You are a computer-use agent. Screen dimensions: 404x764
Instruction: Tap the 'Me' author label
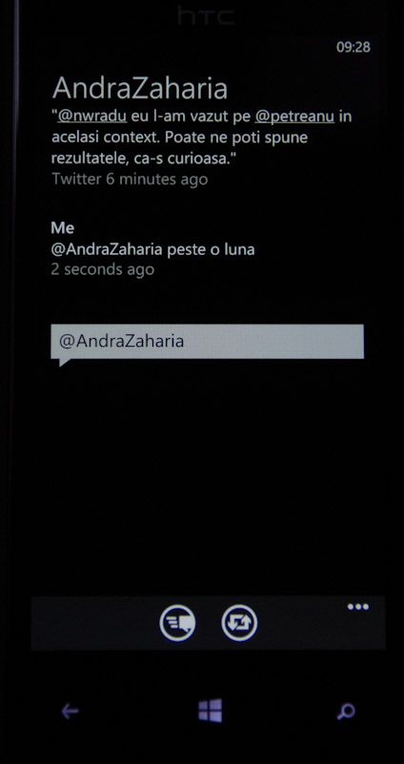point(63,228)
